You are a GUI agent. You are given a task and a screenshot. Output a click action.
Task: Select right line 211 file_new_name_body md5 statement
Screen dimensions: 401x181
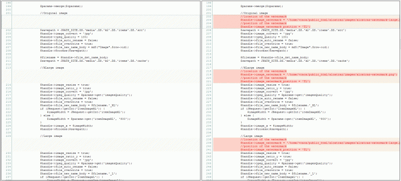pos(285,47)
